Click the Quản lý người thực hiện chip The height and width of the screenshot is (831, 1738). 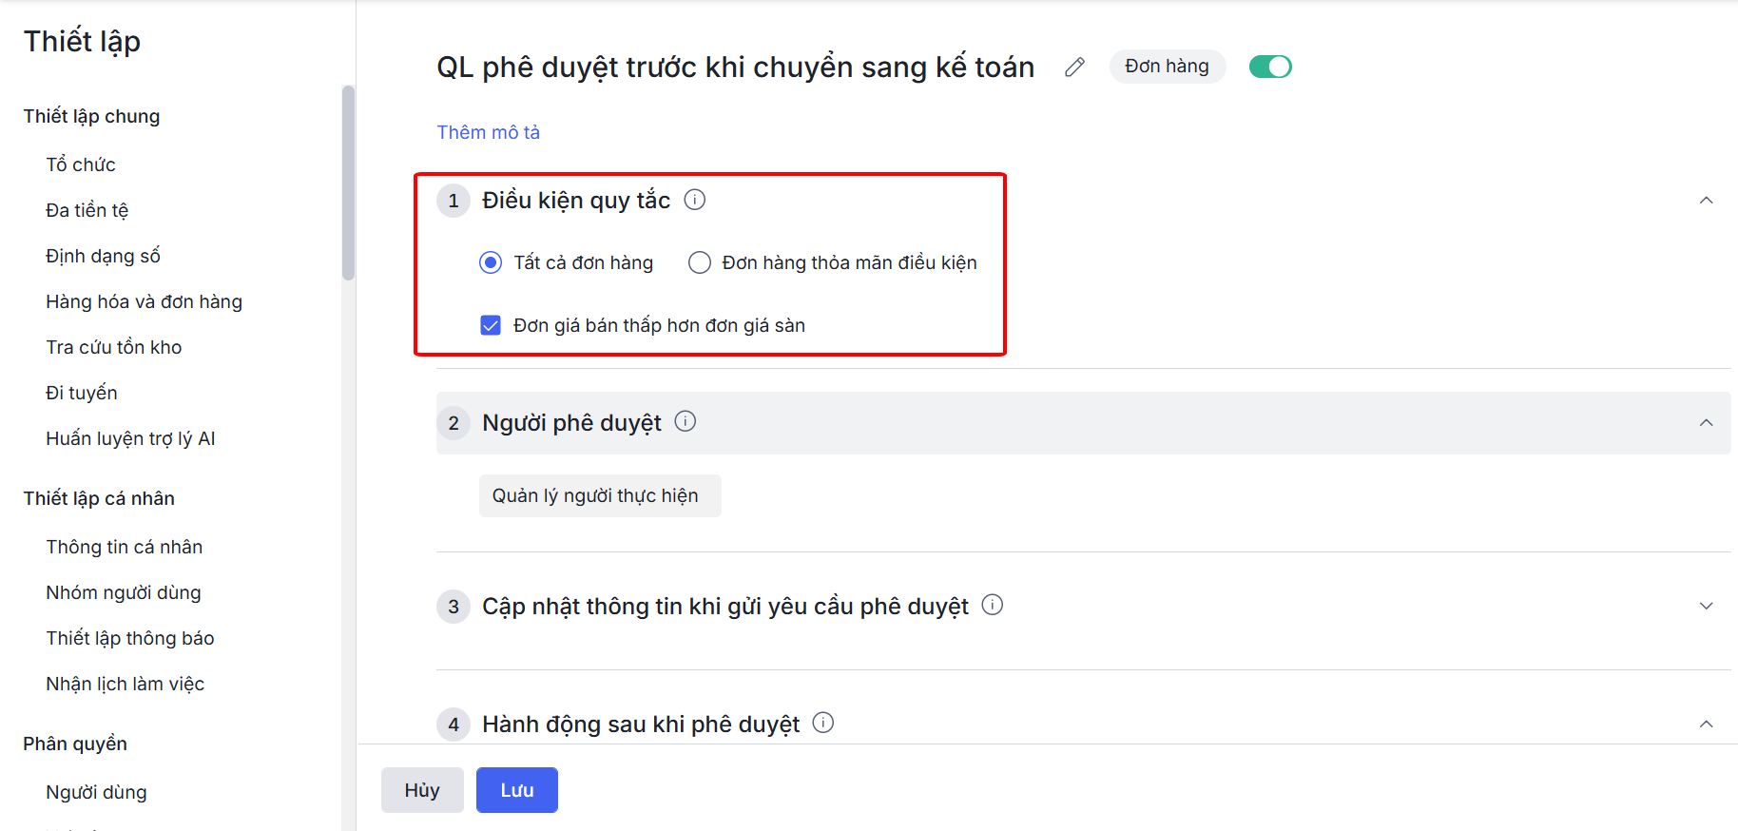coord(600,495)
